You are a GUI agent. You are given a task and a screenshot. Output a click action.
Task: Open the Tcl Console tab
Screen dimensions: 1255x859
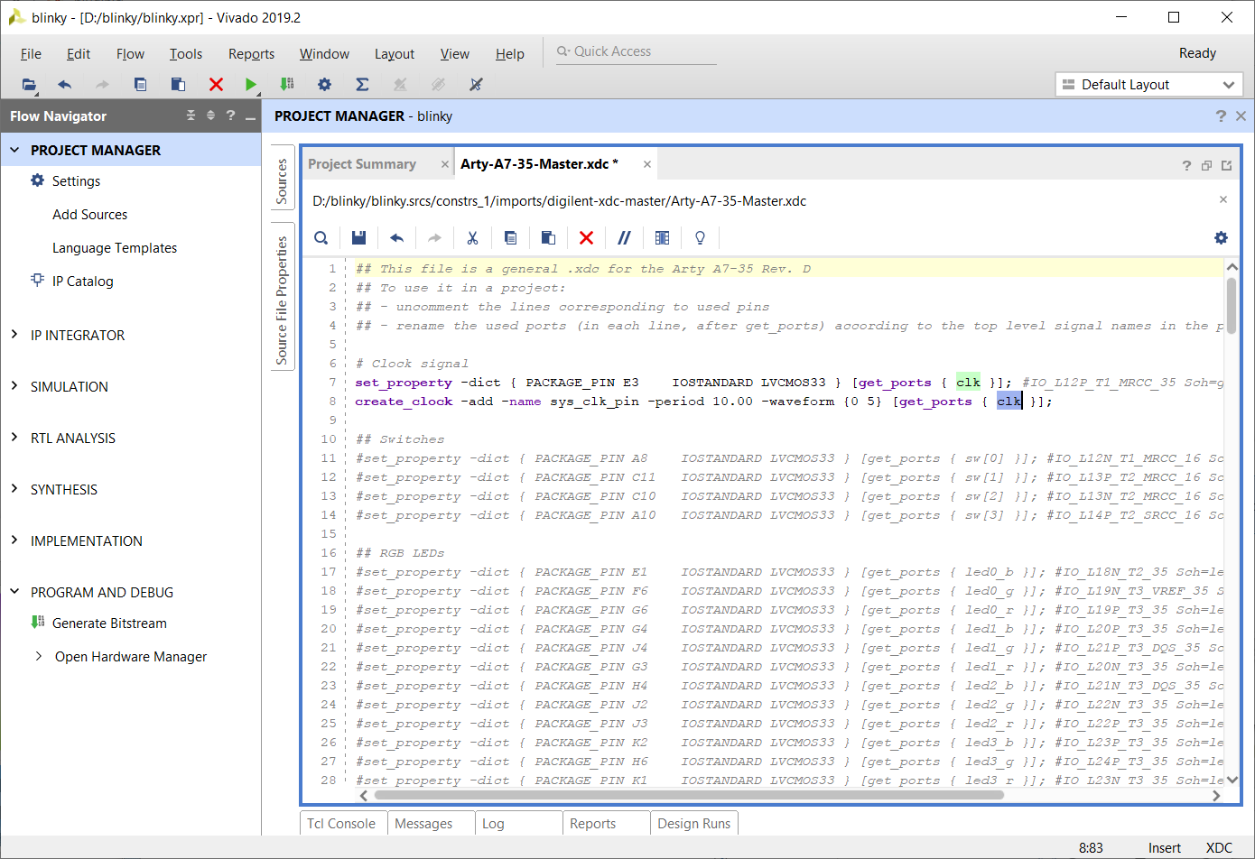point(341,824)
